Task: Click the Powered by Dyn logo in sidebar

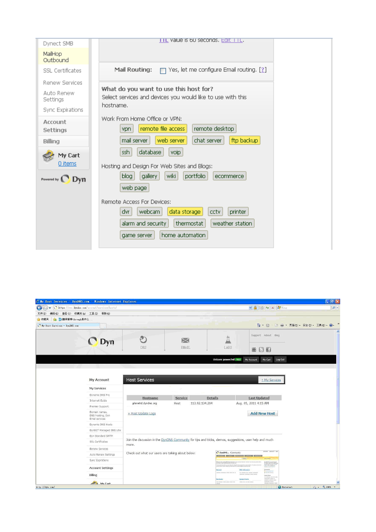Action: pyautogui.click(x=63, y=179)
